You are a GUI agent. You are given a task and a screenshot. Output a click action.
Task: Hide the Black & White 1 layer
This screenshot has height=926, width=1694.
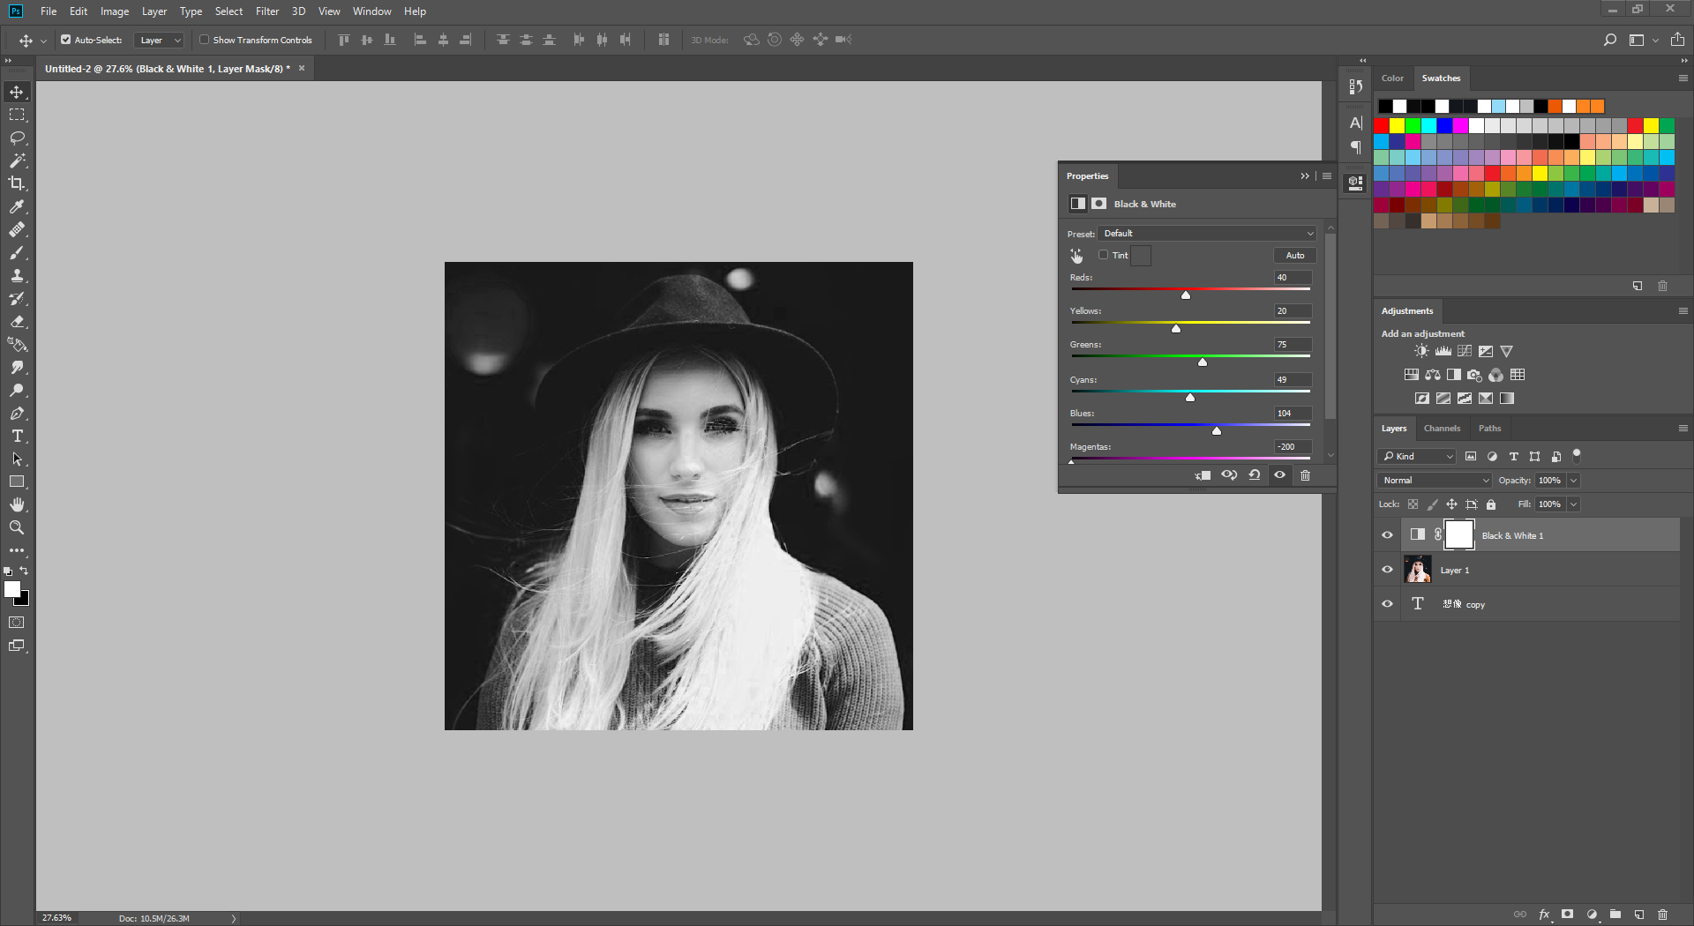[1387, 535]
